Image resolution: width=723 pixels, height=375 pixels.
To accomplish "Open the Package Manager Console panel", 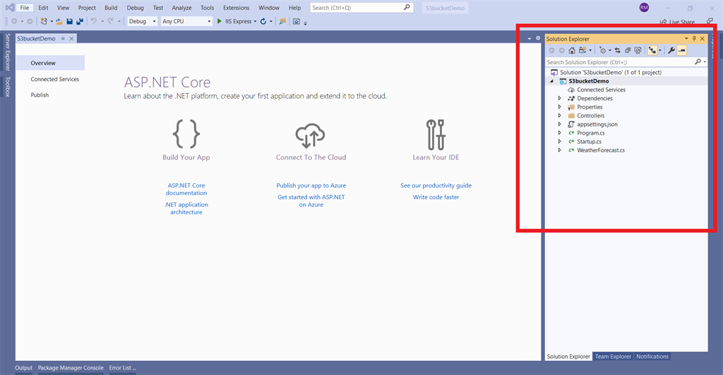I will pos(71,368).
